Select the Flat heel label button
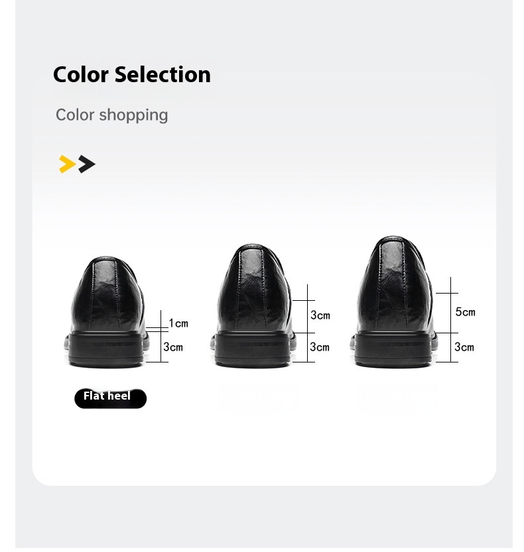This screenshot has height=552, width=524. click(110, 398)
